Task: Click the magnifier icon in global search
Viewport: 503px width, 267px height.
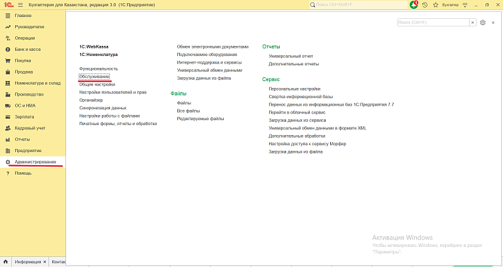Action: [312, 5]
